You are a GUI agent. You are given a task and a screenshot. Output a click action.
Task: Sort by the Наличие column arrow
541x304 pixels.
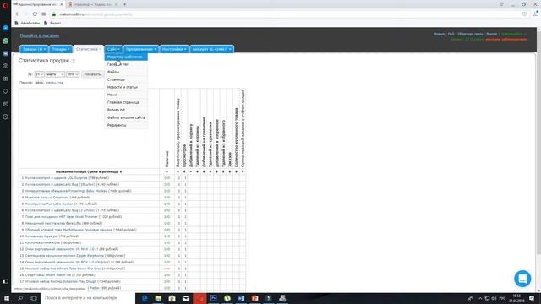tap(167, 171)
